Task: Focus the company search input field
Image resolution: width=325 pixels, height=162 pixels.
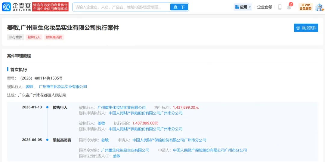Action: [121, 7]
